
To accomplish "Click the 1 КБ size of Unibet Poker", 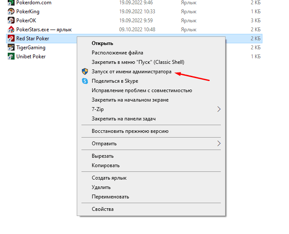I will tap(256, 57).
